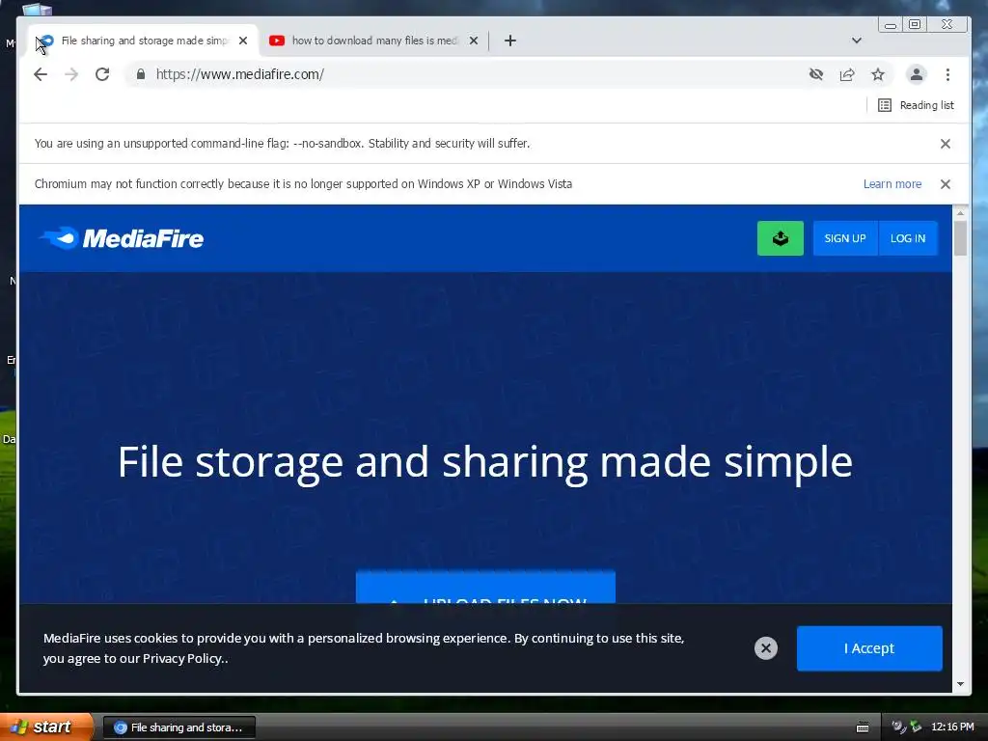The image size is (988, 741).
Task: Open the Chromium three-dot menu
Action: pyautogui.click(x=947, y=74)
